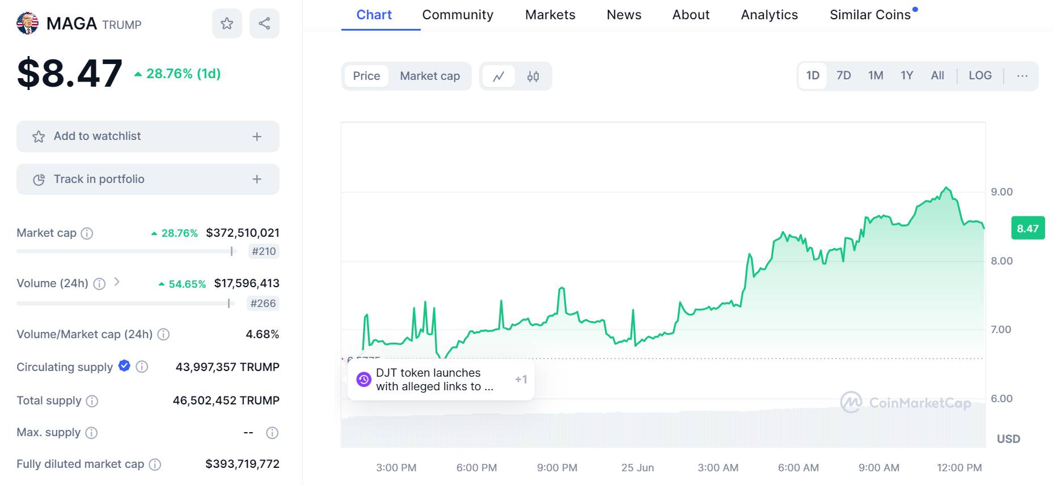Image resolution: width=1053 pixels, height=486 pixels.
Task: Click the $8.47 price heading
Action: [70, 73]
